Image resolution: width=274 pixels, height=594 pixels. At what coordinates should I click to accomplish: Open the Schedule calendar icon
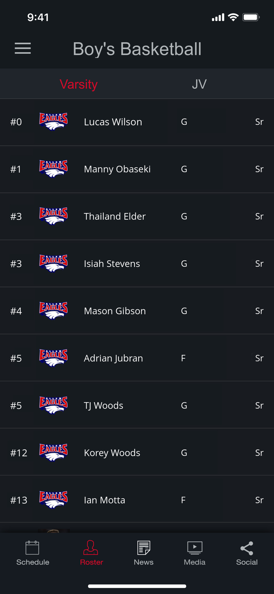(x=32, y=548)
